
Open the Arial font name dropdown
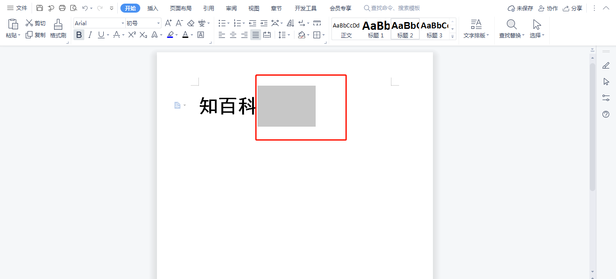click(123, 23)
